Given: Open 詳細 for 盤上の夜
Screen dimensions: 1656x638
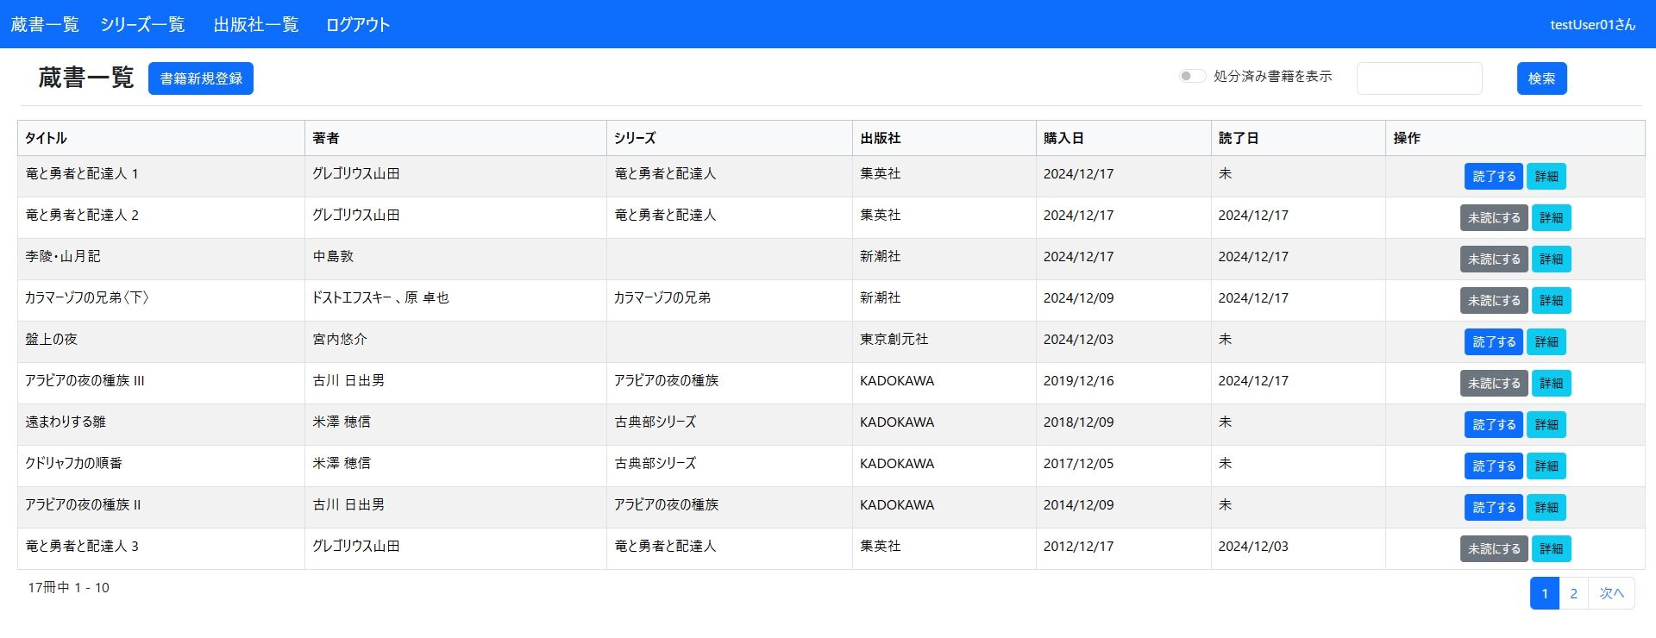Looking at the screenshot, I should [x=1546, y=342].
